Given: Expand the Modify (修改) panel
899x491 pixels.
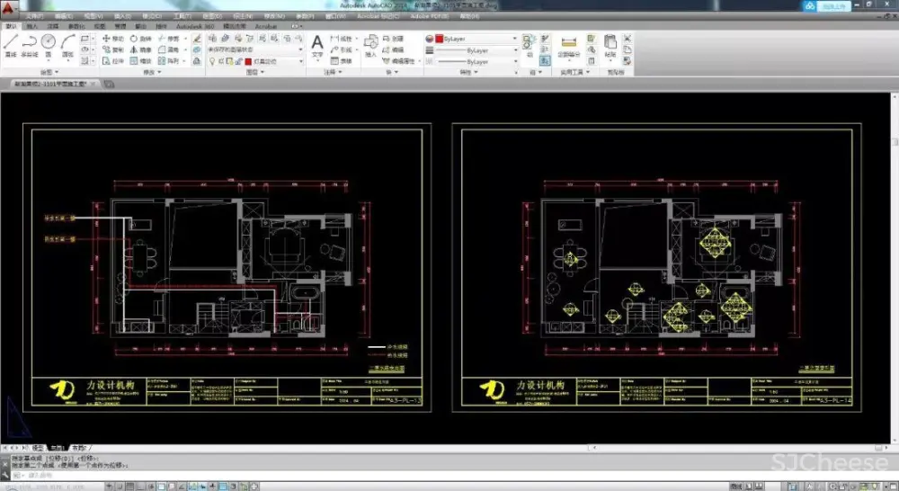Looking at the screenshot, I should (150, 72).
